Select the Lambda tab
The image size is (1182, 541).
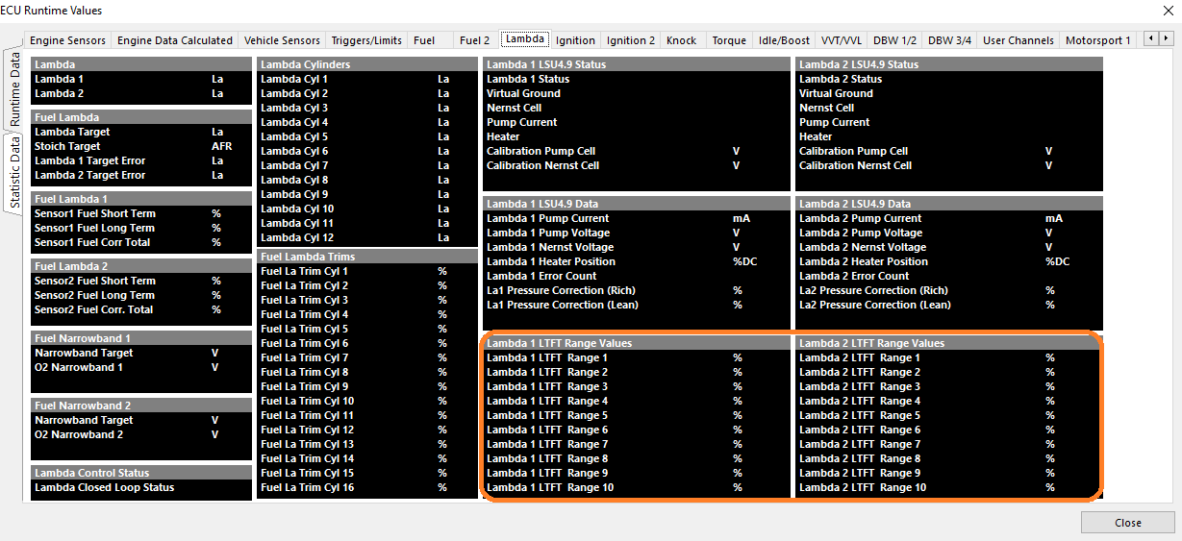click(x=525, y=39)
